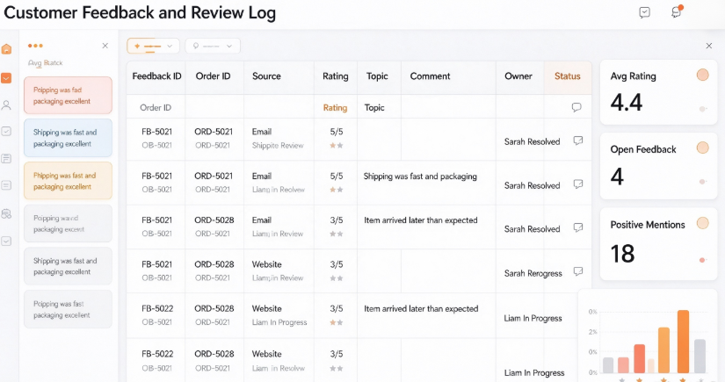Click the rightmost gray bar in chart

700,357
